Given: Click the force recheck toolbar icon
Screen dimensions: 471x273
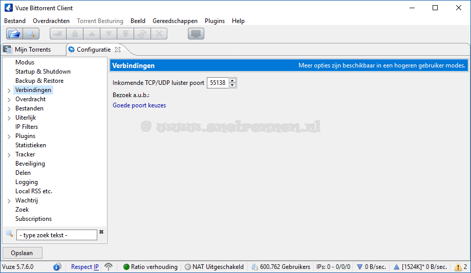Looking at the screenshot, I should (142, 34).
